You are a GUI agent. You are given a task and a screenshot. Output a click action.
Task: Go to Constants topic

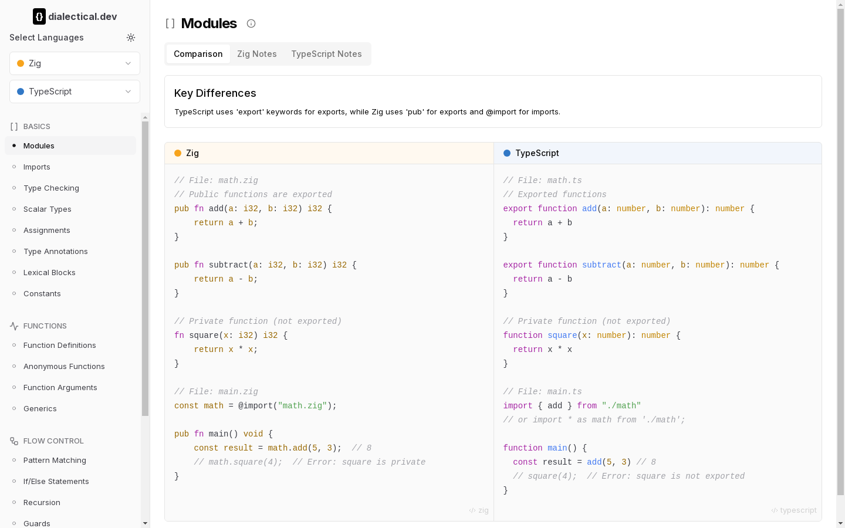[x=70, y=293]
